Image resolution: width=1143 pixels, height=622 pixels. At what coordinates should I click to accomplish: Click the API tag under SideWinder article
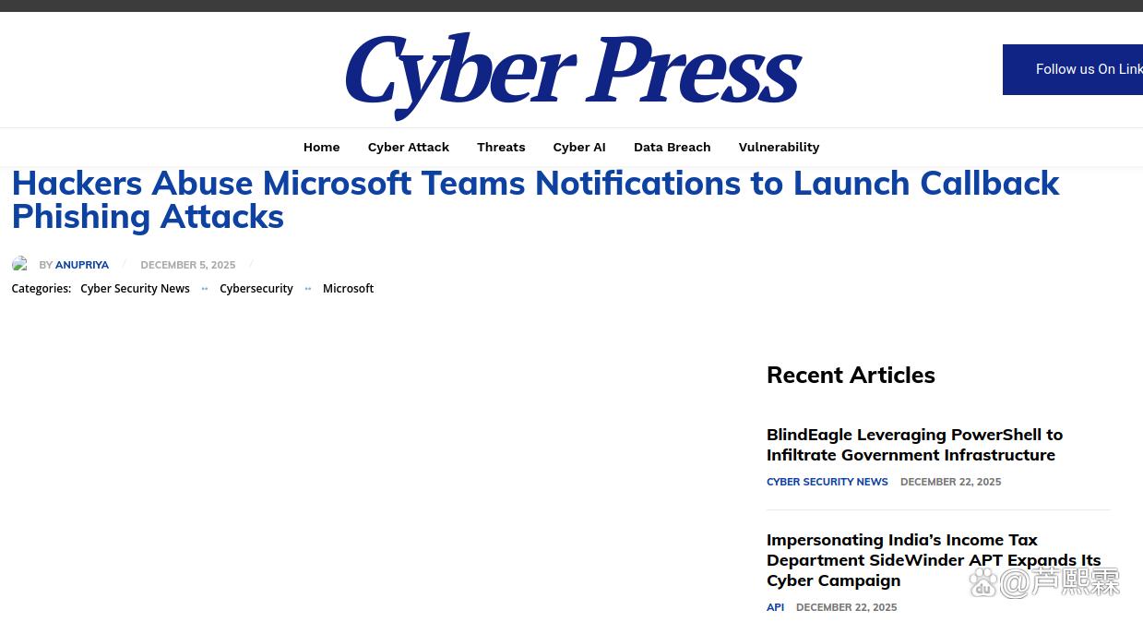point(775,607)
